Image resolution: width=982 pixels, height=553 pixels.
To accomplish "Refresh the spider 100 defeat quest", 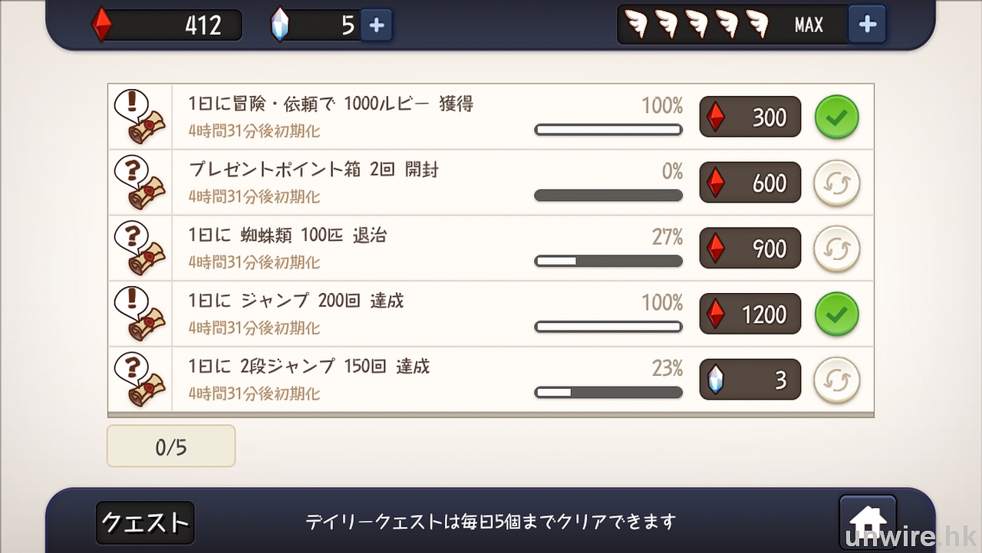I will click(x=836, y=249).
